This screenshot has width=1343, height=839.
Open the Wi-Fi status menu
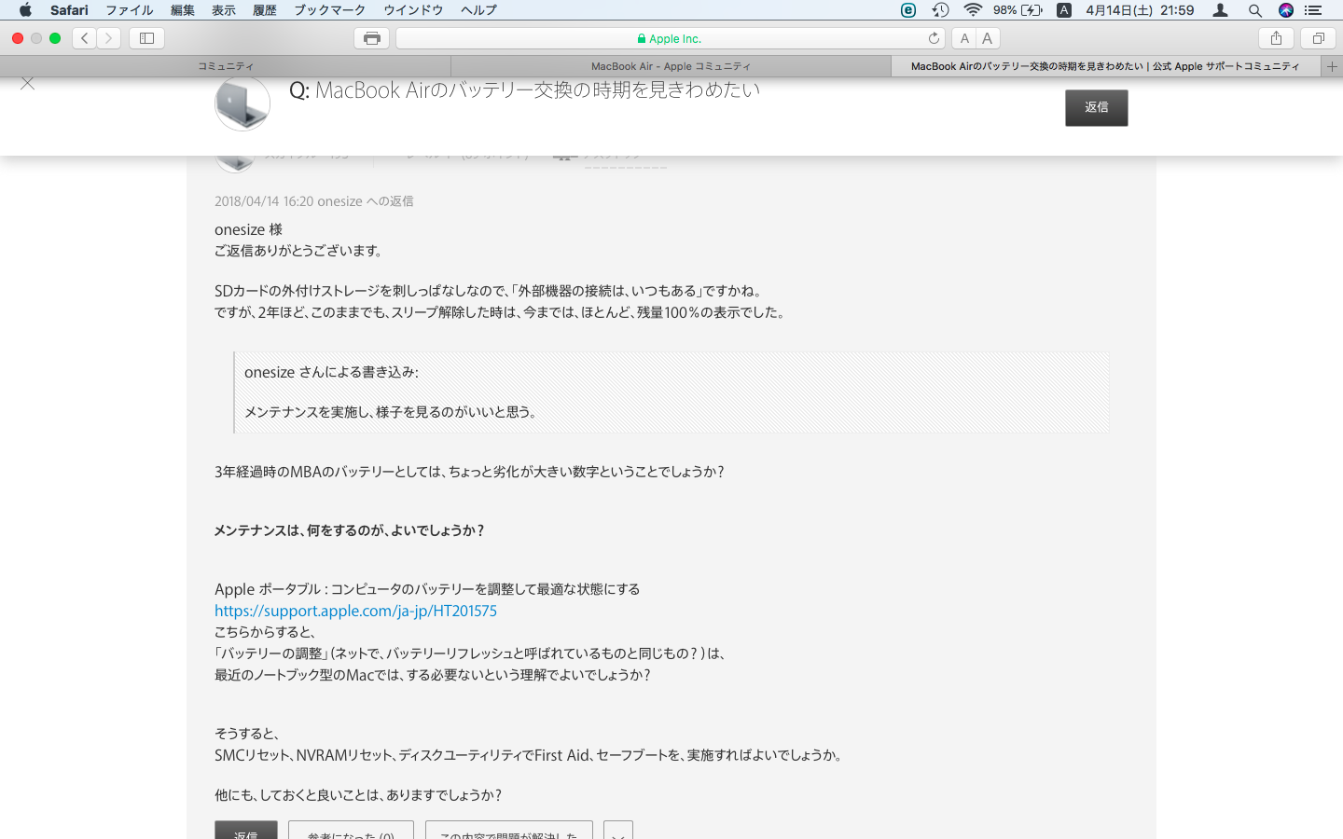[973, 10]
